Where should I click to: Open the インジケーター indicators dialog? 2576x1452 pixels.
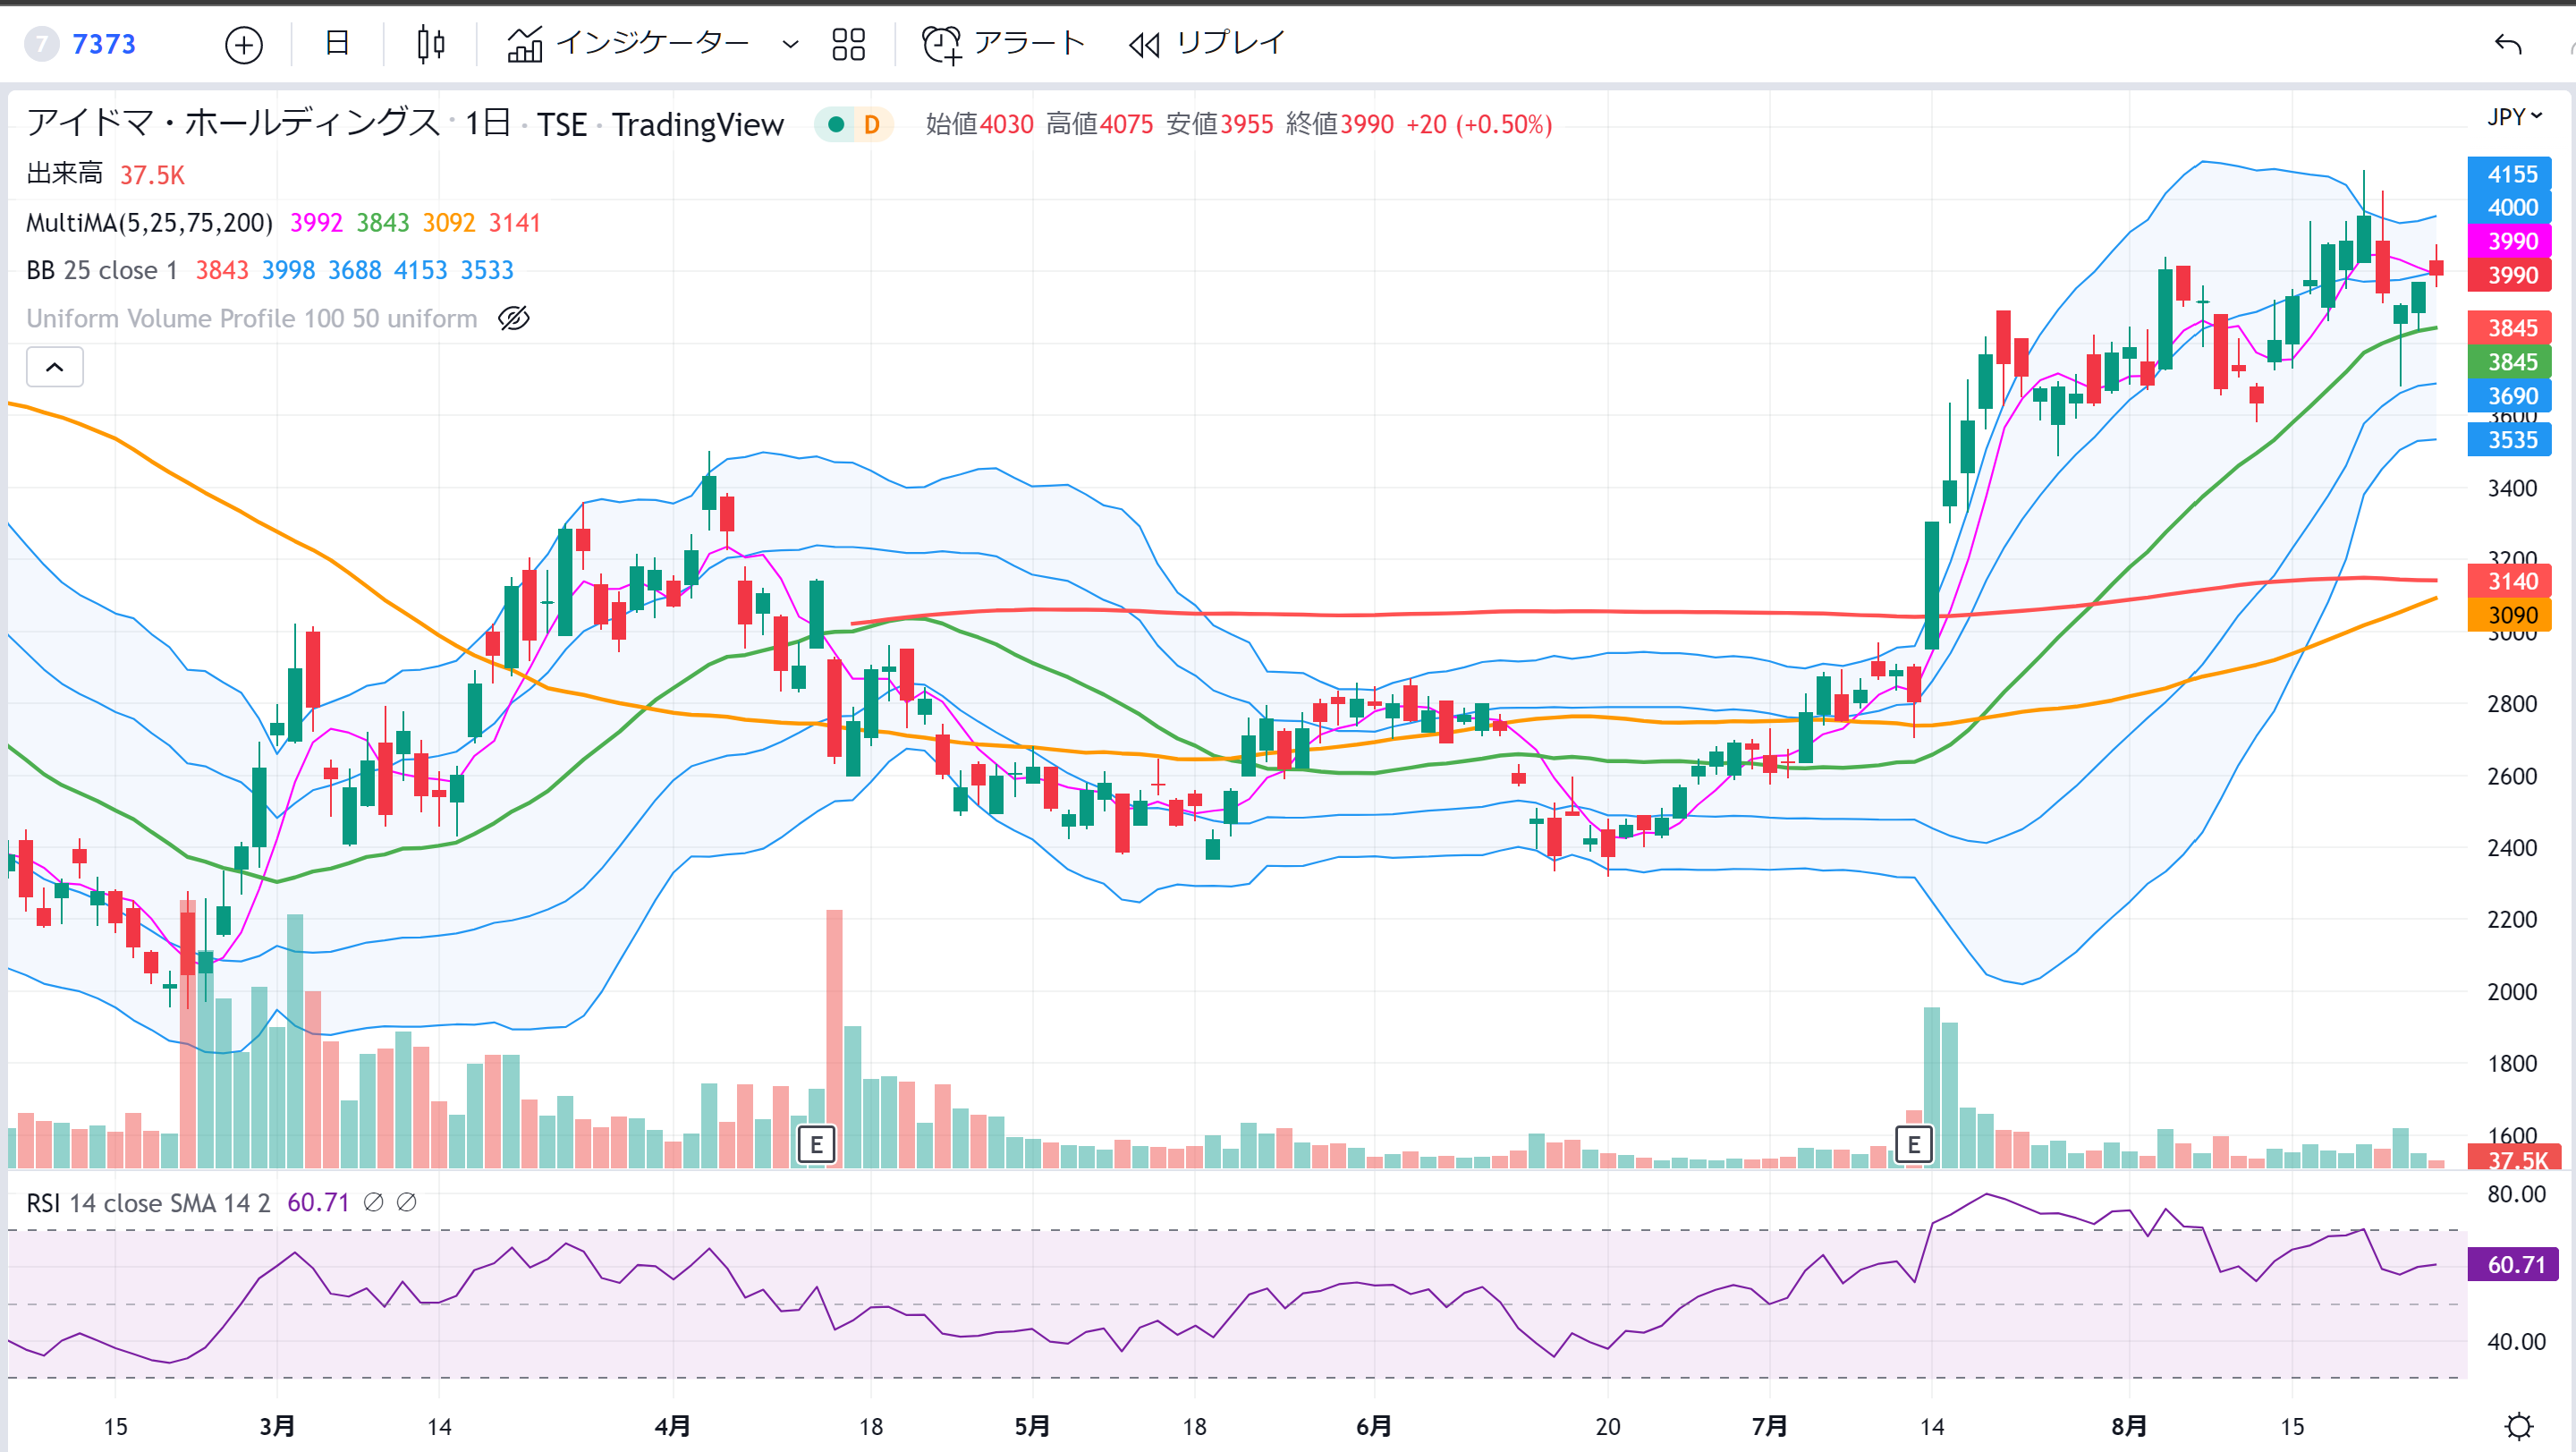(628, 43)
